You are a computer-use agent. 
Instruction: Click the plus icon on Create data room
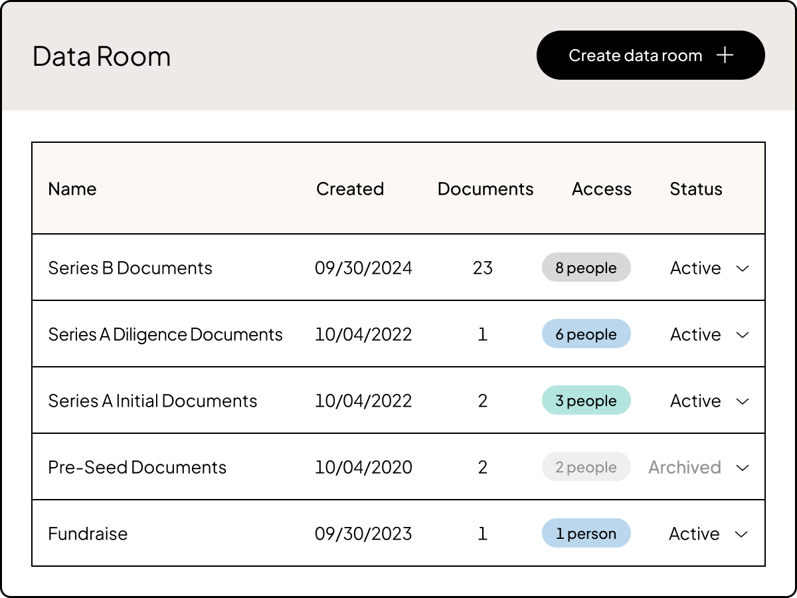pyautogui.click(x=726, y=55)
